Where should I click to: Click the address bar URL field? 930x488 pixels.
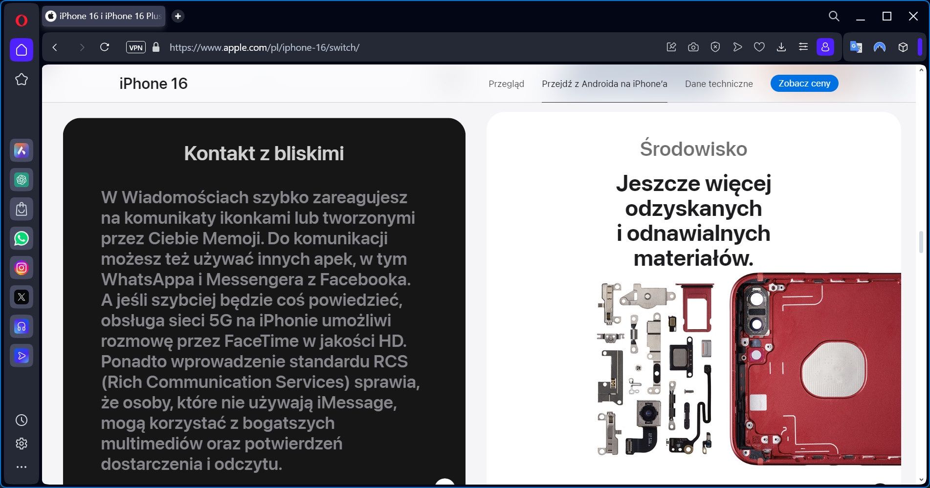pyautogui.click(x=264, y=47)
